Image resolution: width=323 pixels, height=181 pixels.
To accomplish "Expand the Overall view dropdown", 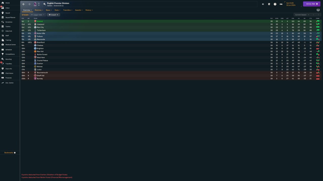I will [53, 15].
